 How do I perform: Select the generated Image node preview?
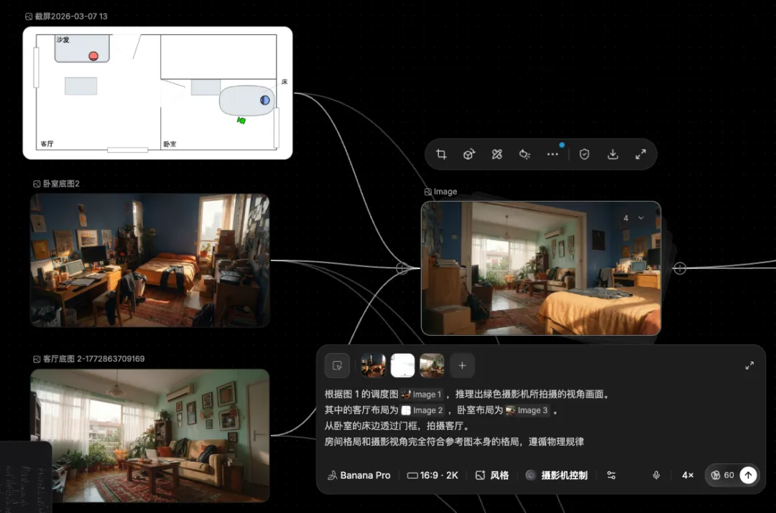[541, 268]
